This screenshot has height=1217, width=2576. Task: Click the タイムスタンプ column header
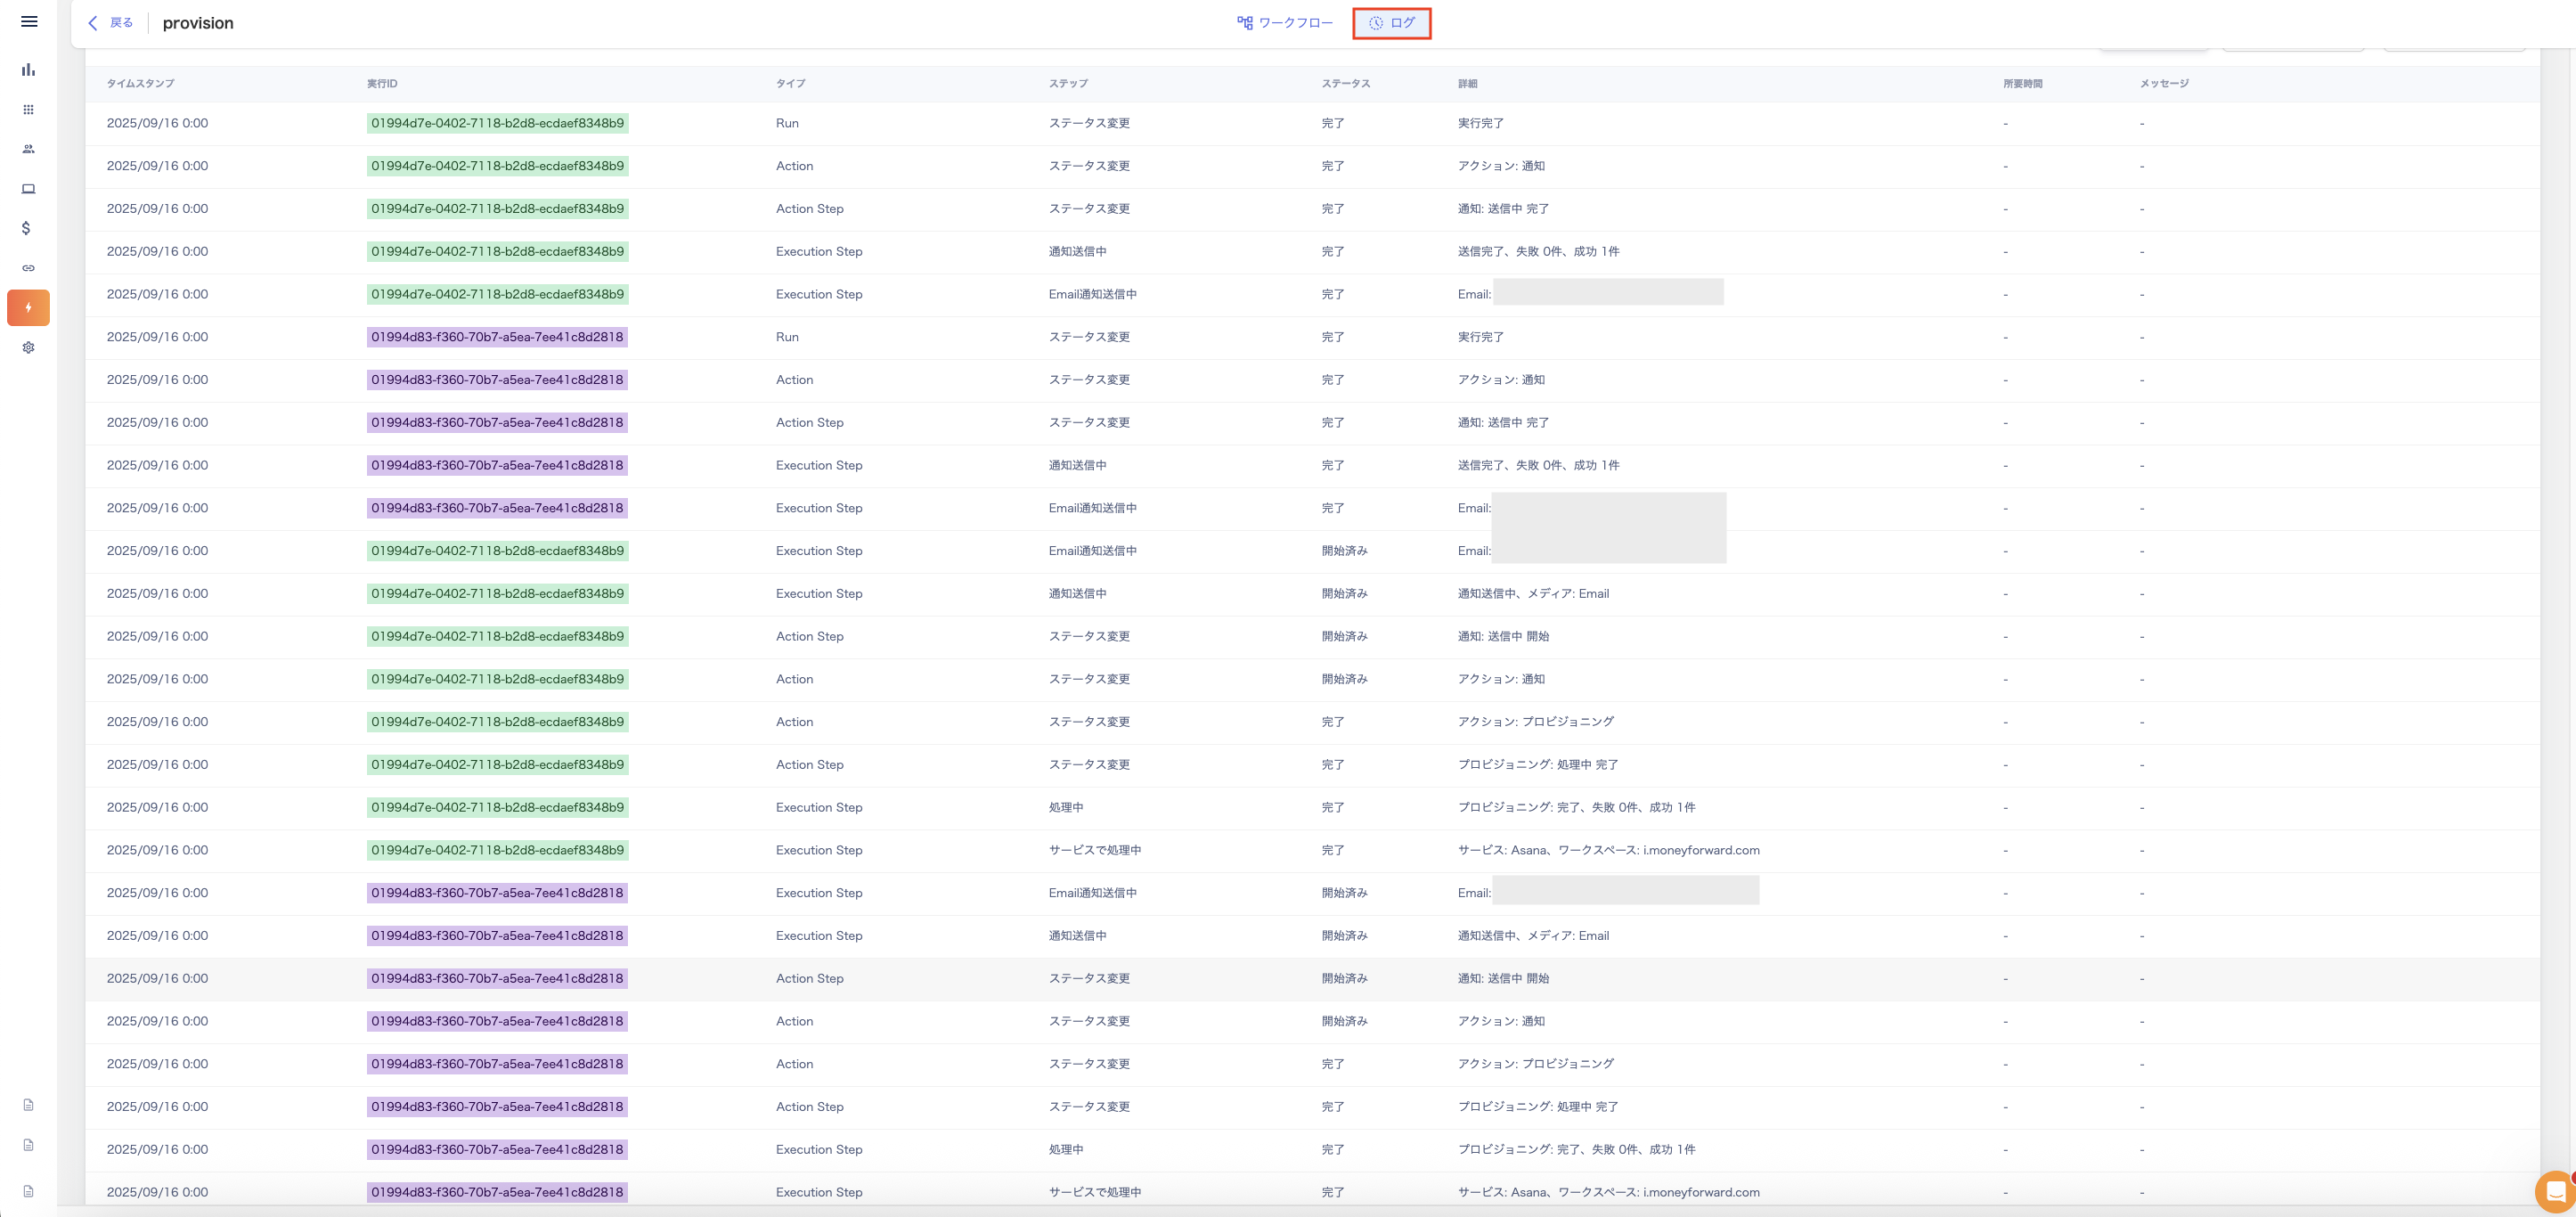click(140, 84)
